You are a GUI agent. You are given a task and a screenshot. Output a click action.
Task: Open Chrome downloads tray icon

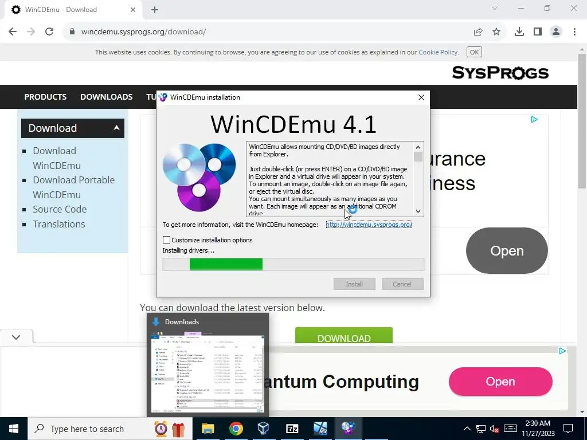pyautogui.click(x=519, y=32)
